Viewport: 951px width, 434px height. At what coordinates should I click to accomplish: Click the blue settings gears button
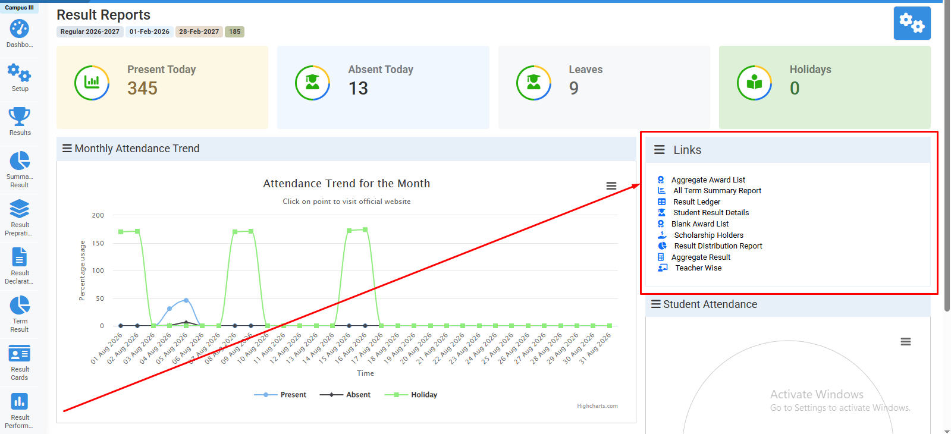[912, 23]
